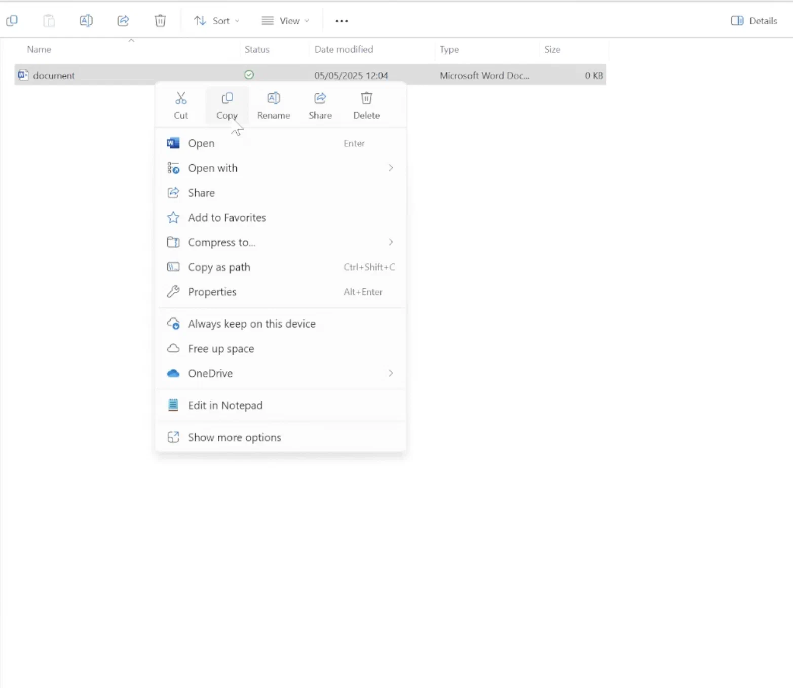Select the Share entry below Open with

[x=281, y=193]
